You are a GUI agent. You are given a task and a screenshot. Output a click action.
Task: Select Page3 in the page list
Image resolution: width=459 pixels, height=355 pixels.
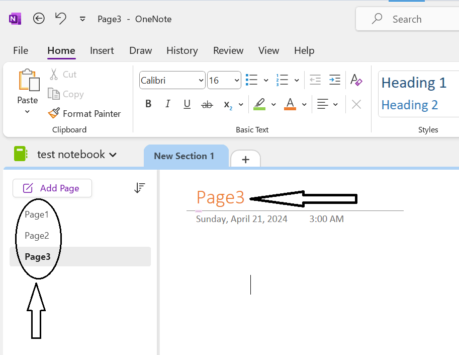click(x=80, y=257)
